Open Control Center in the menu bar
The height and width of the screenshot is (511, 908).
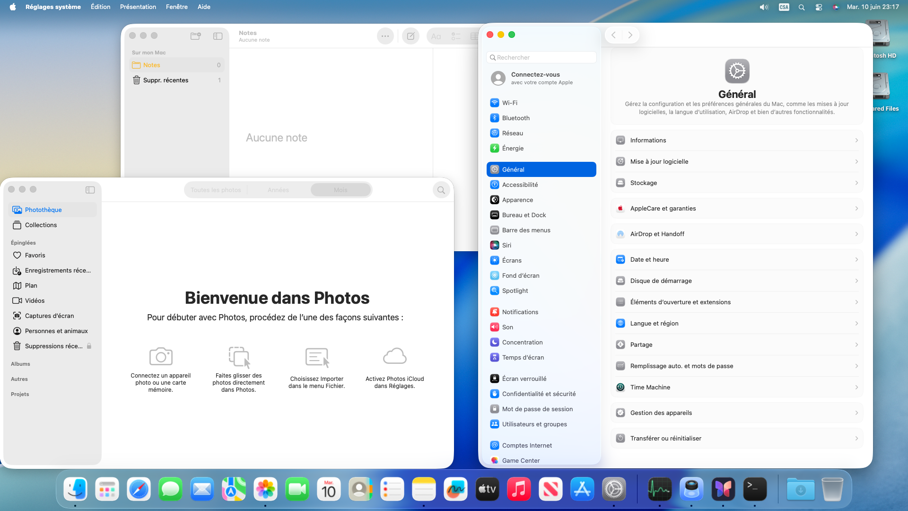coord(819,7)
